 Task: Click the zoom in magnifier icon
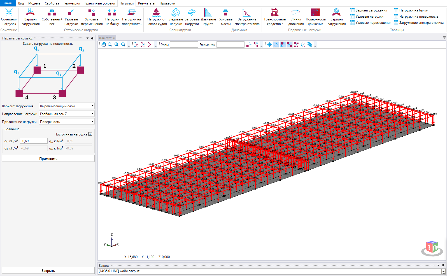(117, 45)
